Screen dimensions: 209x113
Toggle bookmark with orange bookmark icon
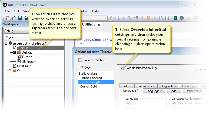pyautogui.click(x=148, y=18)
